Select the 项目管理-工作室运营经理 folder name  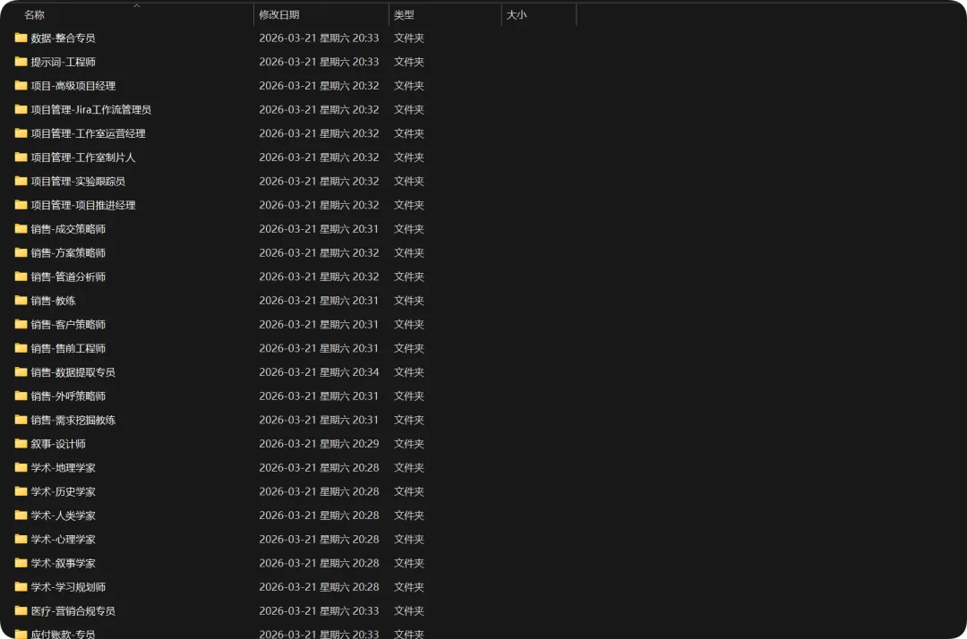pyautogui.click(x=88, y=133)
